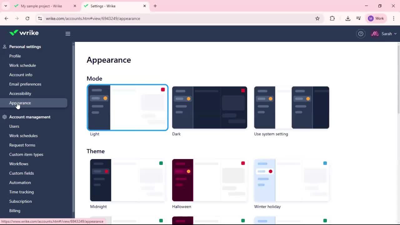400x225 pixels.
Task: Open Time tracking settings
Action: (21, 192)
